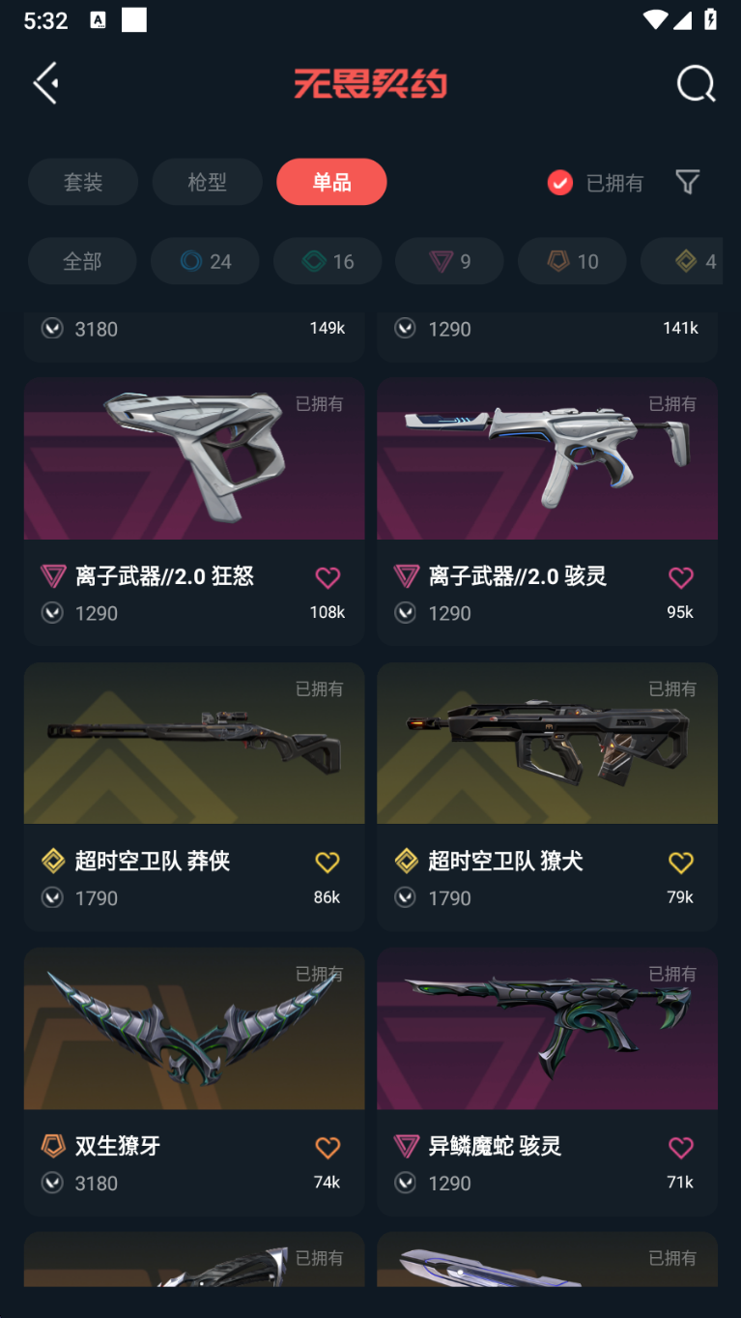Select the 全部 filter chip
The width and height of the screenshot is (741, 1318).
pos(82,261)
